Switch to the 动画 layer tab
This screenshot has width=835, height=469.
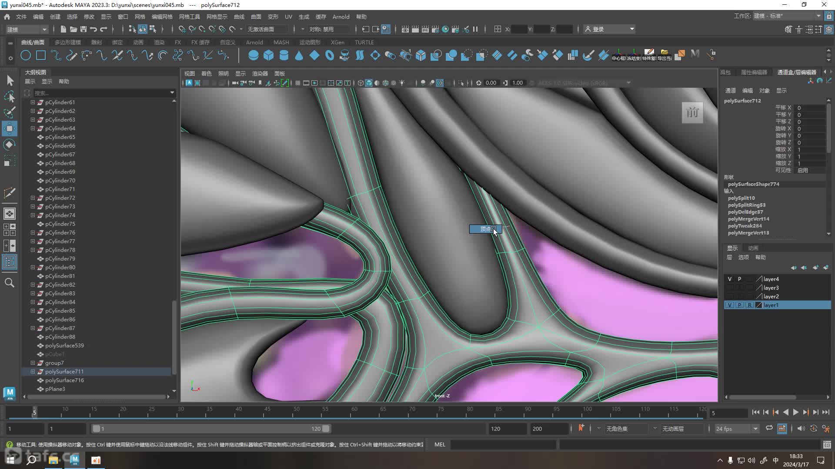tap(753, 248)
